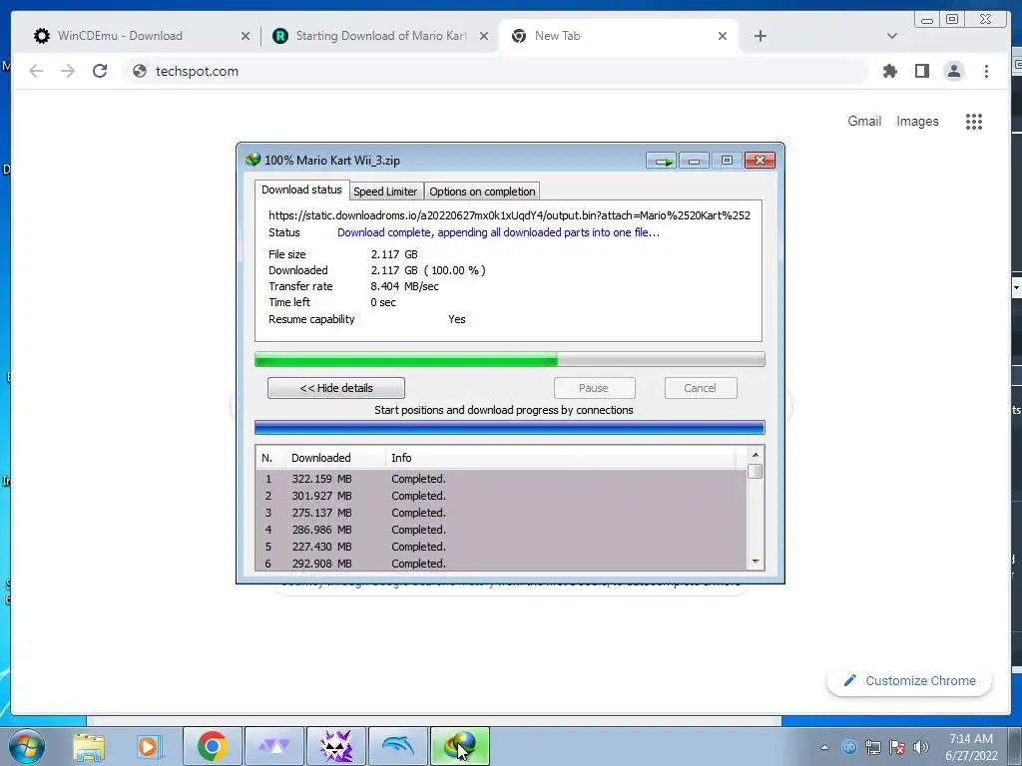Open the Chrome Extensions puzzle icon

(x=889, y=71)
